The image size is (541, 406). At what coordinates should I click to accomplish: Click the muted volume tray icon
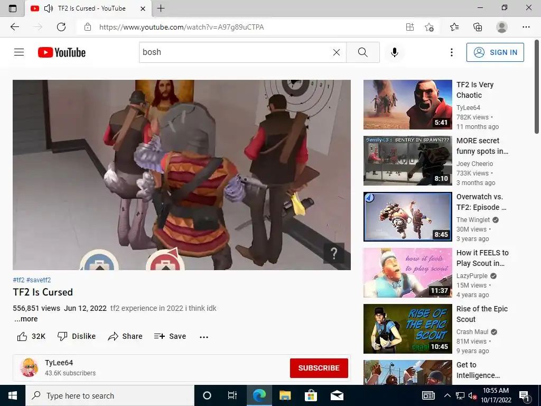(x=472, y=396)
